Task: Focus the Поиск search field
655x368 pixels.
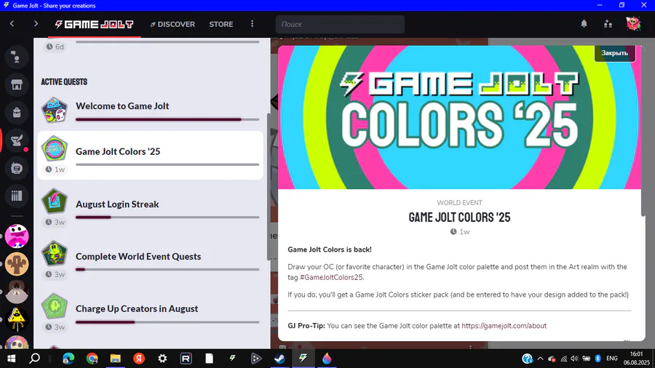Action: coord(340,24)
